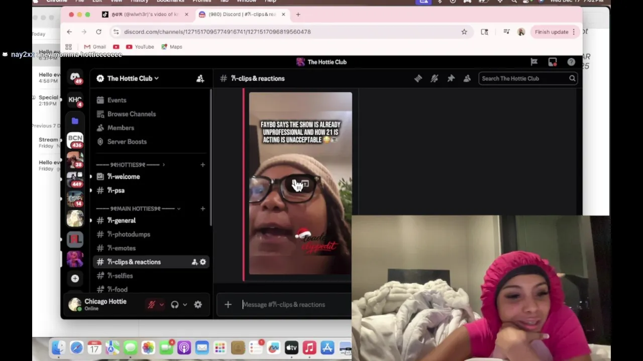Bookmark page with the star icon
This screenshot has height=361, width=643.
[464, 32]
